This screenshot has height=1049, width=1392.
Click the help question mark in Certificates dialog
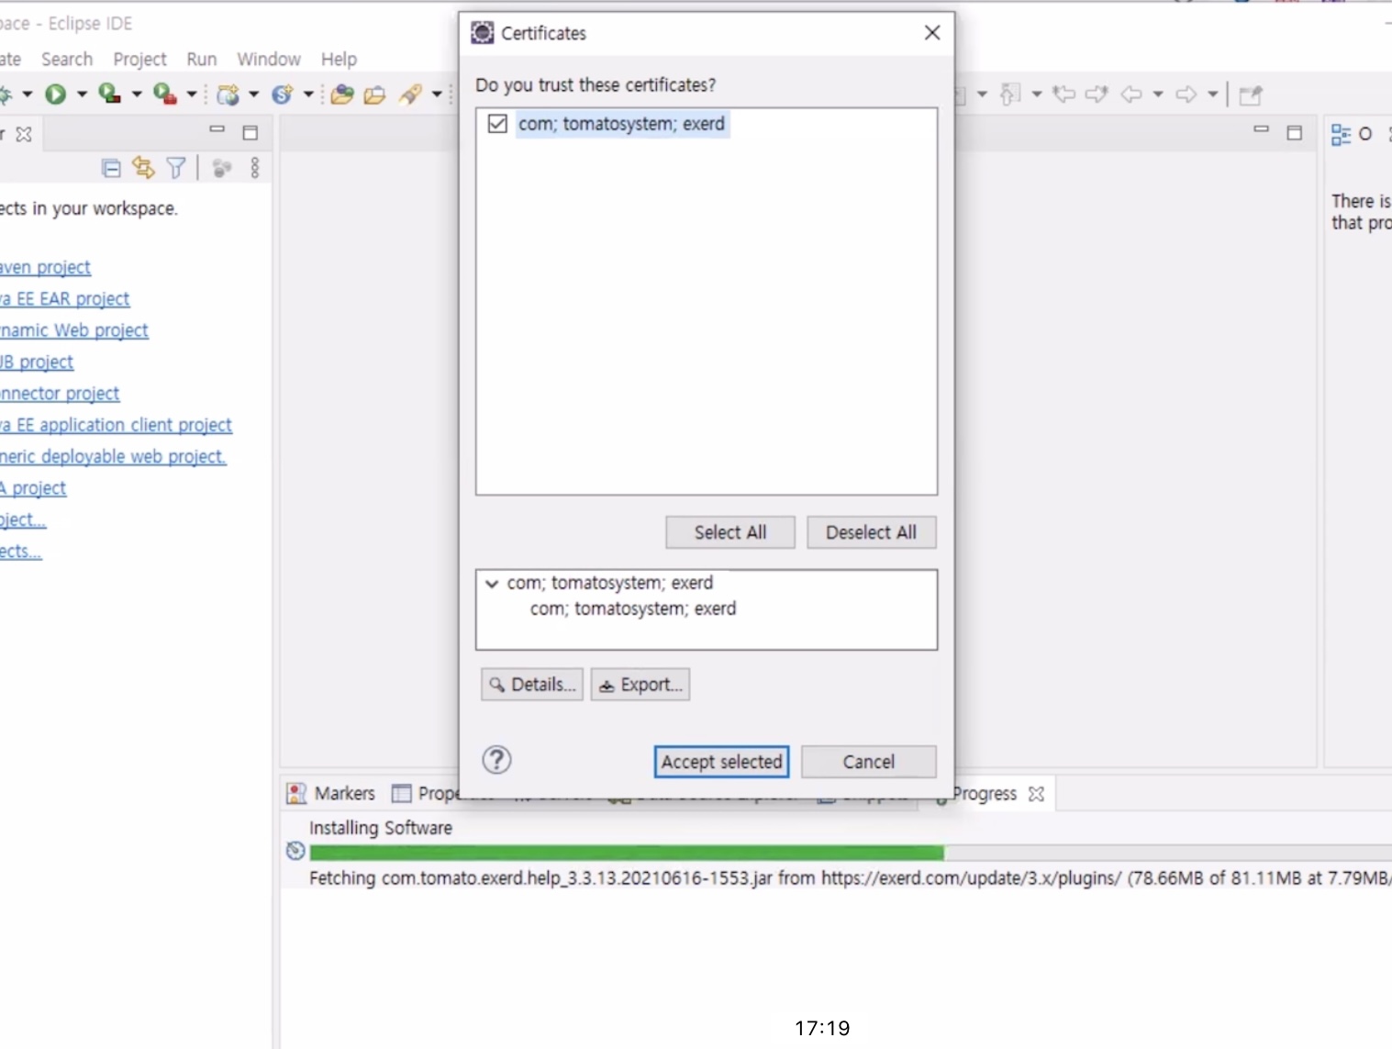click(496, 760)
